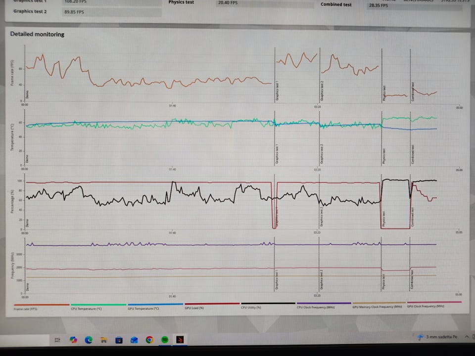This screenshot has height=356, width=475.
Task: Click the Detailed monitoring heading
Action: coord(37,34)
